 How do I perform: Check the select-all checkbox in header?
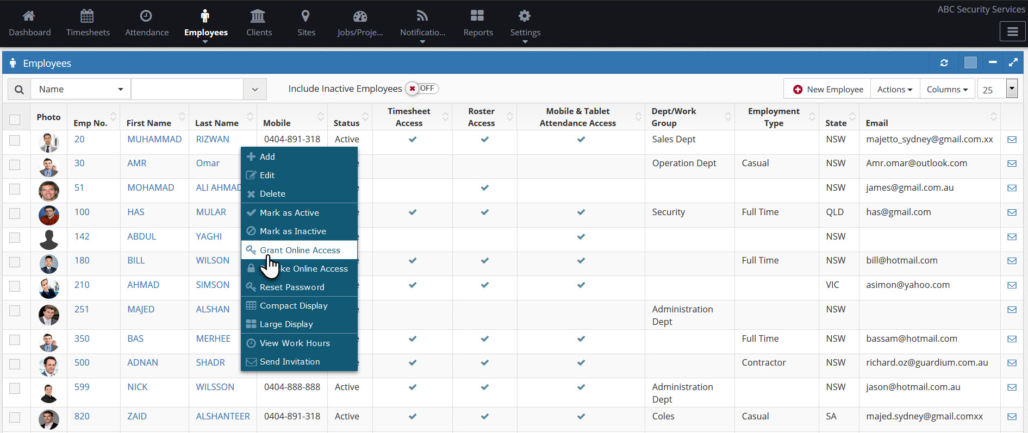pyautogui.click(x=15, y=120)
